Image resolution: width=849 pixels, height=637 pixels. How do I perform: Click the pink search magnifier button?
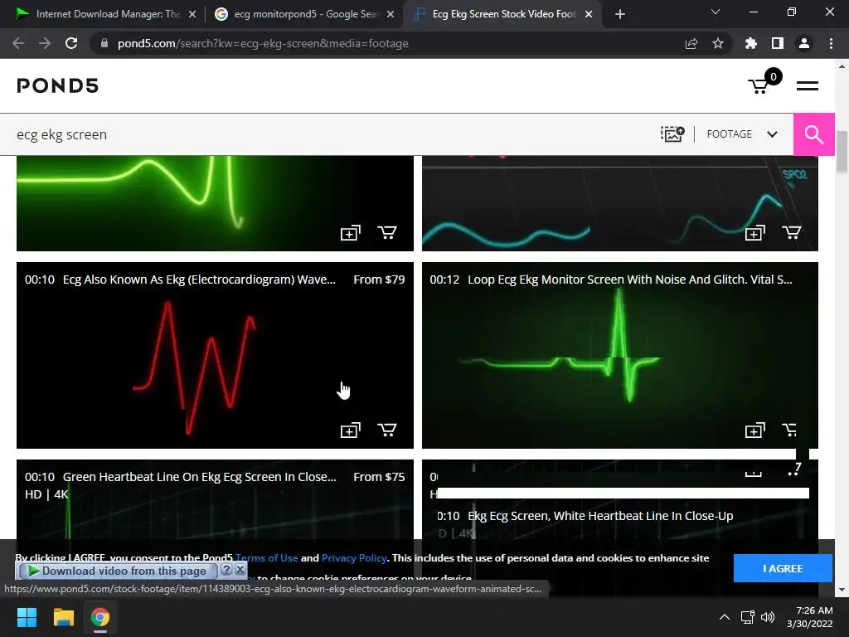[813, 134]
